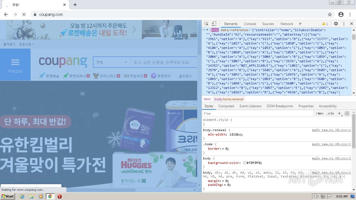Image resolution: width=356 pixels, height=200 pixels.
Task: Select the inspect element picker icon
Action: click(x=206, y=24)
